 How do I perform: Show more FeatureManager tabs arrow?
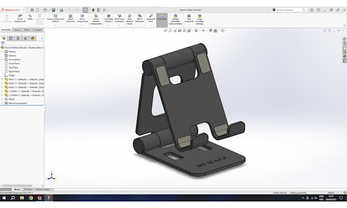42,38
